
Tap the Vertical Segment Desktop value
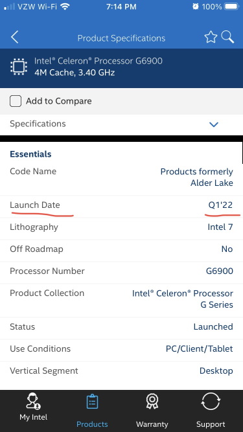[x=216, y=371]
